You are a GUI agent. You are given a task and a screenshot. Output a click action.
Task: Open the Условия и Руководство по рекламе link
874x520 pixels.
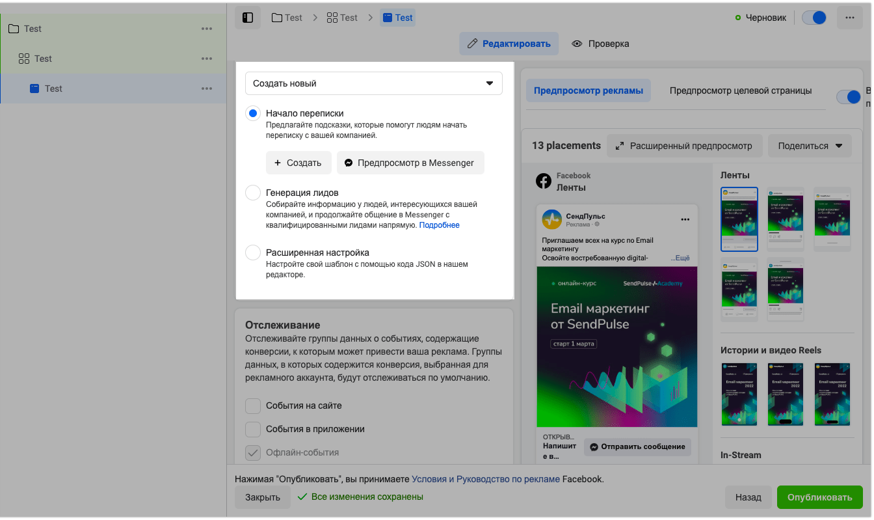(485, 480)
